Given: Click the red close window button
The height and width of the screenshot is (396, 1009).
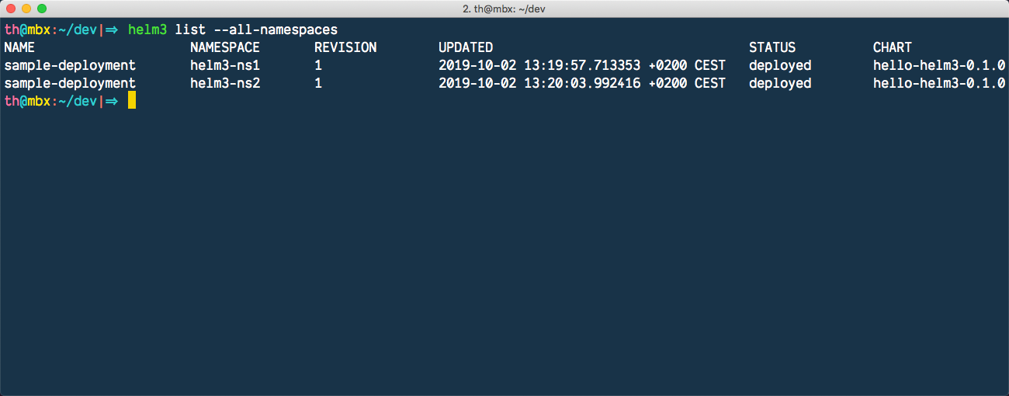Looking at the screenshot, I should tap(11, 9).
